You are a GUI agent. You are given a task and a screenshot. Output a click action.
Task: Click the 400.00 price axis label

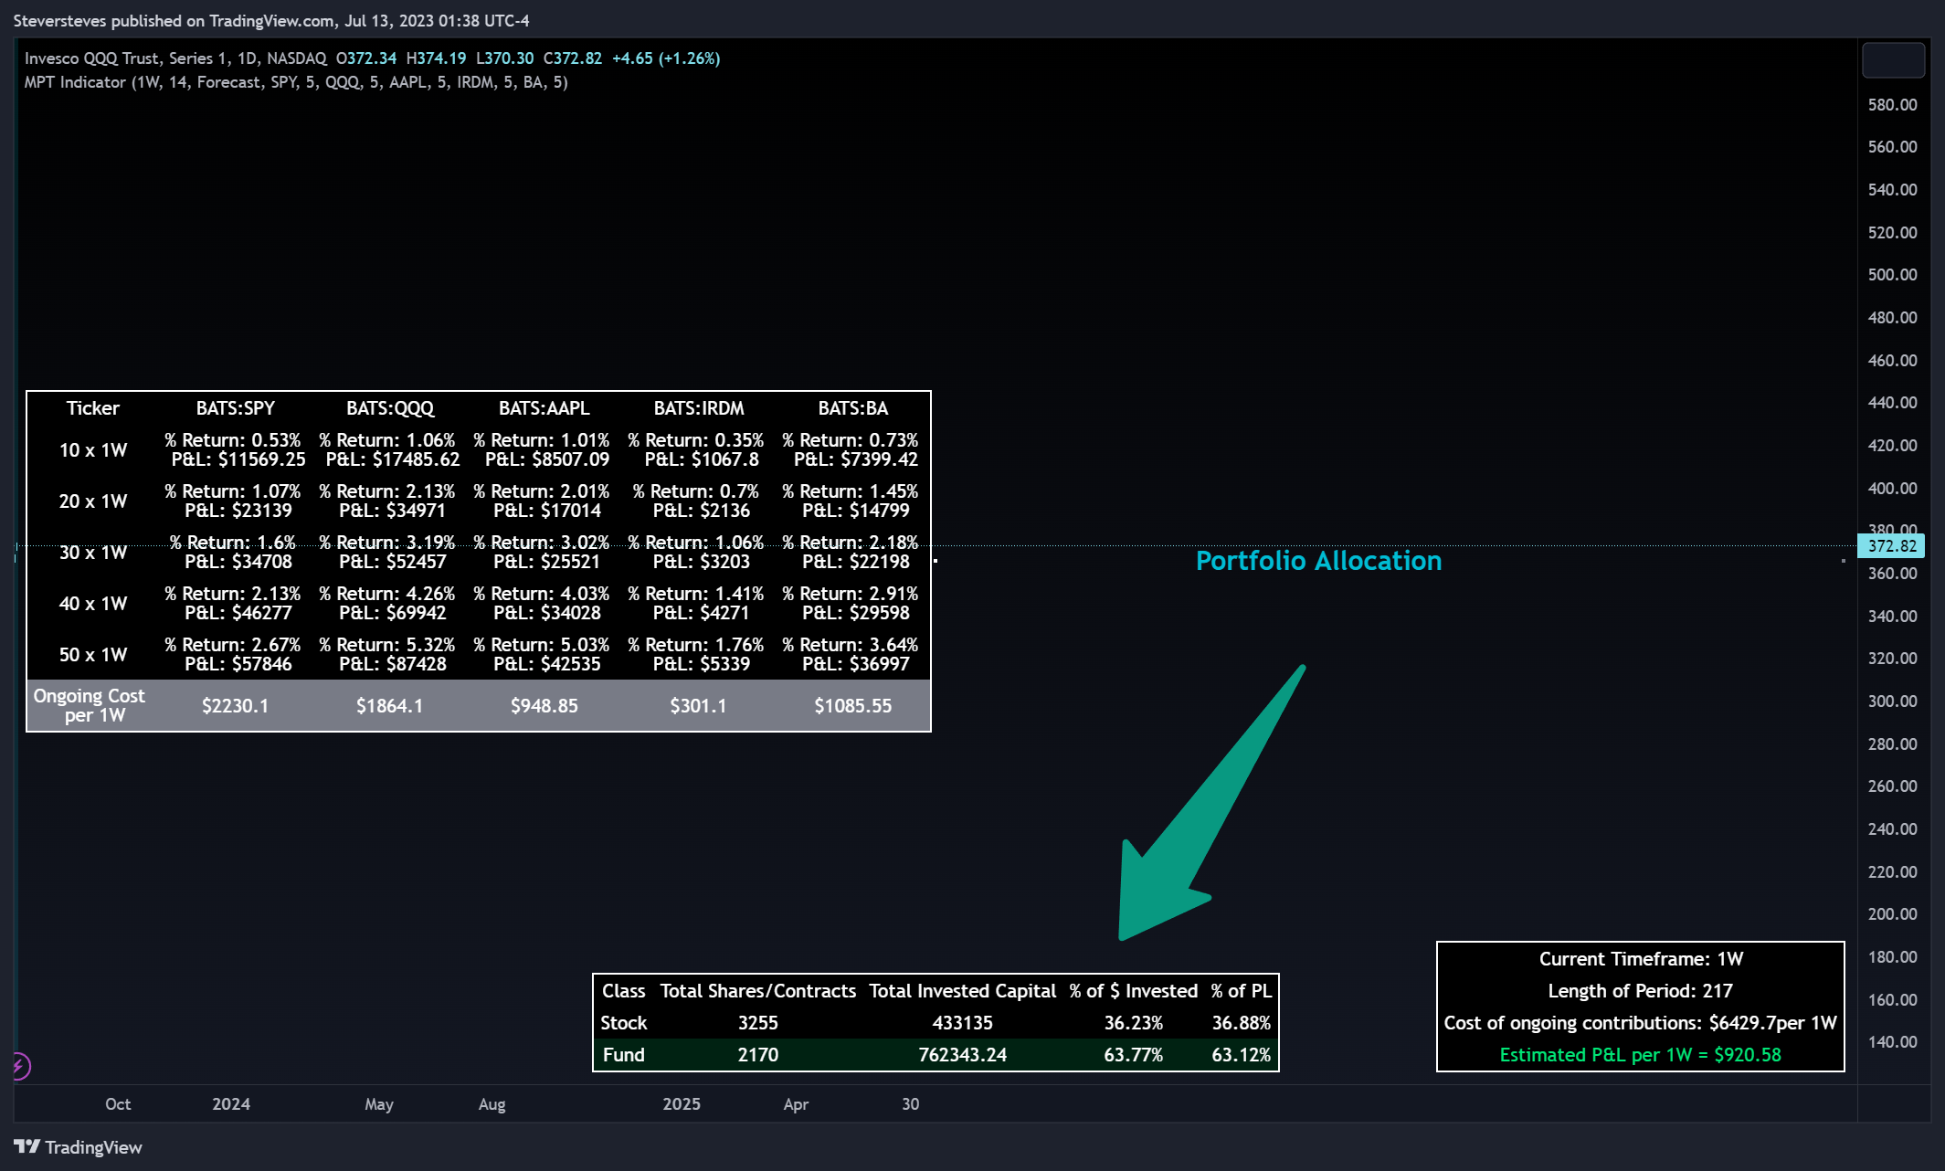(1892, 489)
